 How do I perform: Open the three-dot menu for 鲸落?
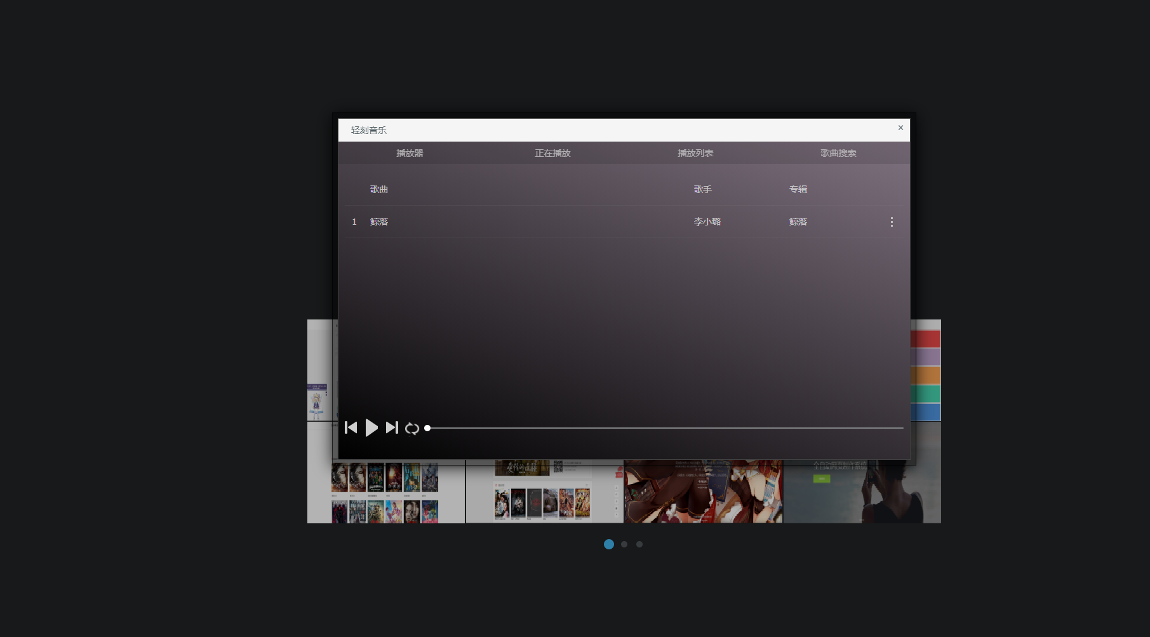click(x=892, y=222)
